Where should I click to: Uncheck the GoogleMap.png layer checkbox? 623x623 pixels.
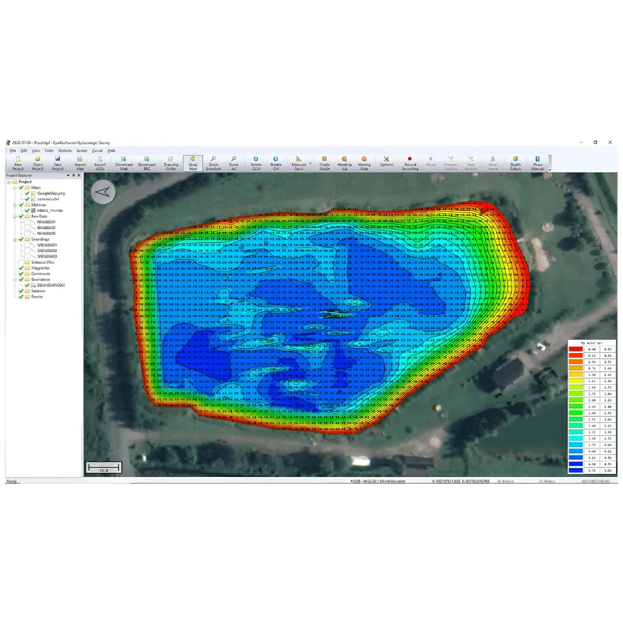pyautogui.click(x=28, y=194)
